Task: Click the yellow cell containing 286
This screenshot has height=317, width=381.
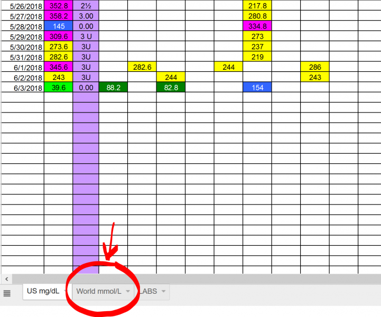Action: point(314,67)
